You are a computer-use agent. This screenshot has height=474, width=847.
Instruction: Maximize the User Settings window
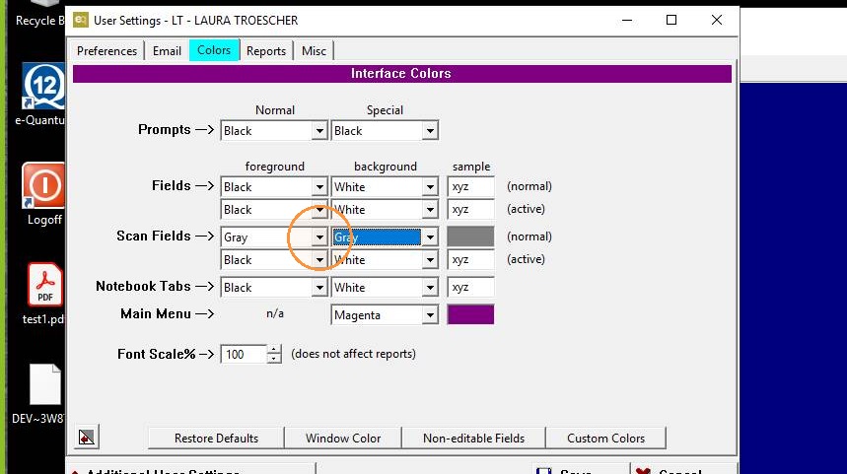coord(671,20)
